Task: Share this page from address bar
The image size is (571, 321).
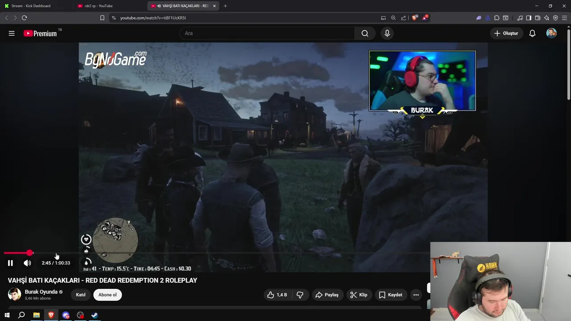Action: 404,18
